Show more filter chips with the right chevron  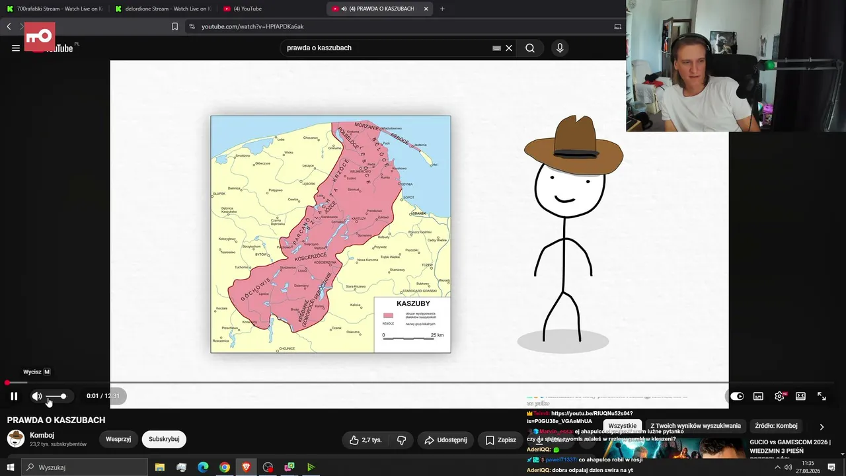pos(822,427)
